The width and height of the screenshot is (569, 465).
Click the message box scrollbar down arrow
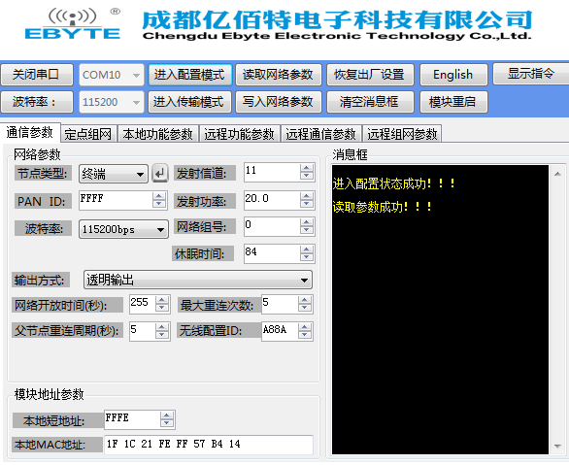click(557, 447)
